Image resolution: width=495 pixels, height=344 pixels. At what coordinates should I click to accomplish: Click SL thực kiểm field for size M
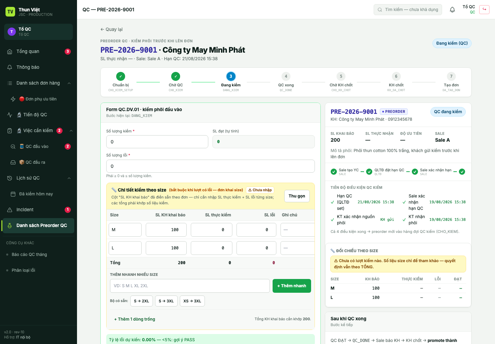pyautogui.click(x=211, y=230)
